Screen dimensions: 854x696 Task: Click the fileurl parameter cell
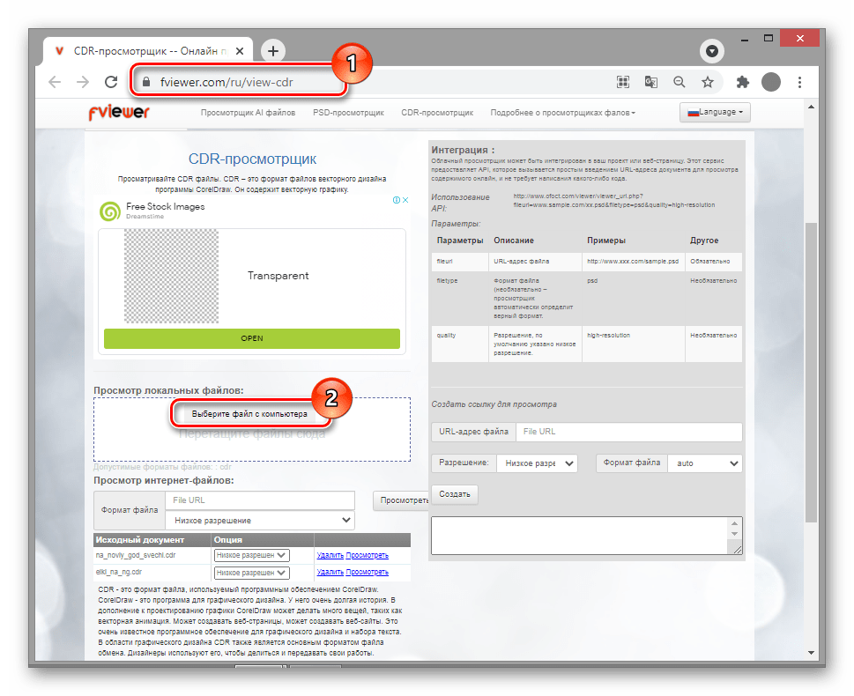coord(460,262)
